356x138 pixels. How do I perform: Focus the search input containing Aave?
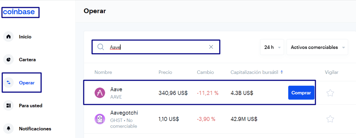tap(157, 47)
